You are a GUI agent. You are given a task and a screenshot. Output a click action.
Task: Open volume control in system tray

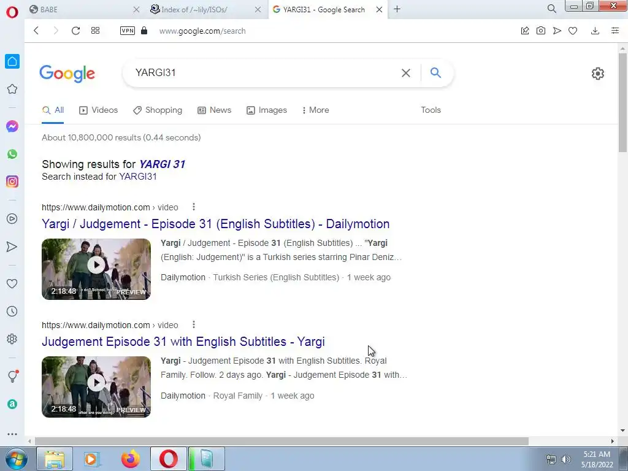[566, 459]
